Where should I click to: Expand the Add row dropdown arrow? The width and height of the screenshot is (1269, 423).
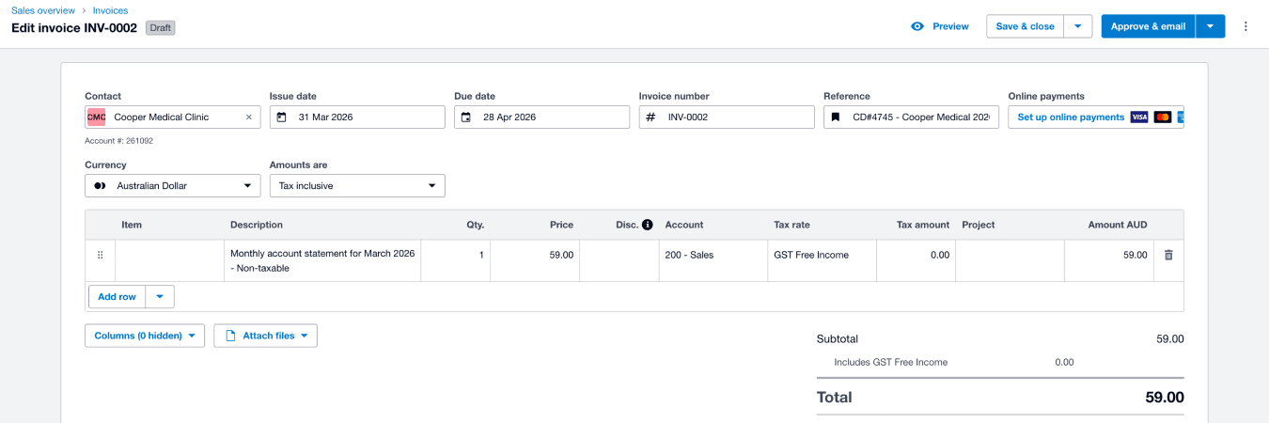pyautogui.click(x=160, y=297)
